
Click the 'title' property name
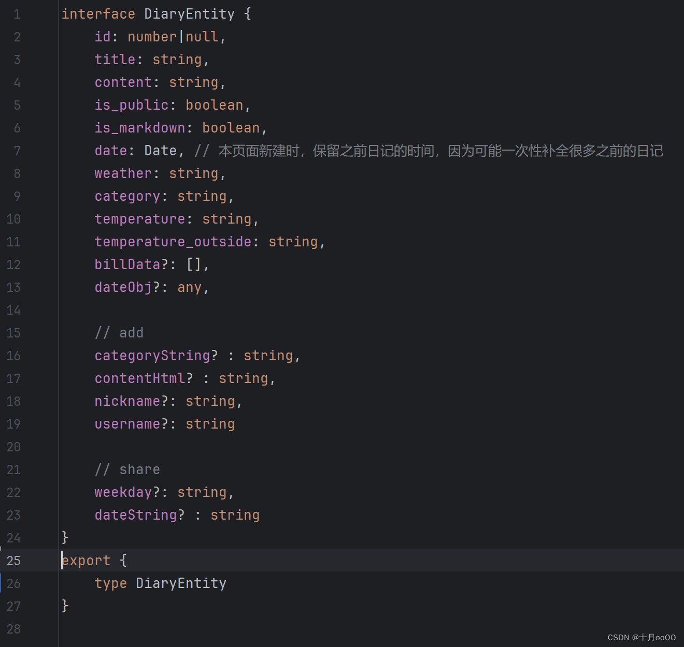115,60
